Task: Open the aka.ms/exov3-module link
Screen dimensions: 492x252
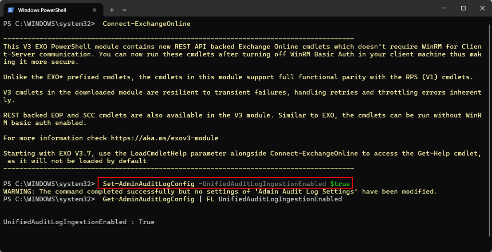Action: click(x=164, y=138)
